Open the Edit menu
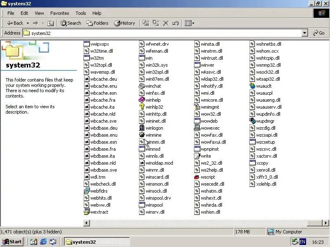 [24, 13]
